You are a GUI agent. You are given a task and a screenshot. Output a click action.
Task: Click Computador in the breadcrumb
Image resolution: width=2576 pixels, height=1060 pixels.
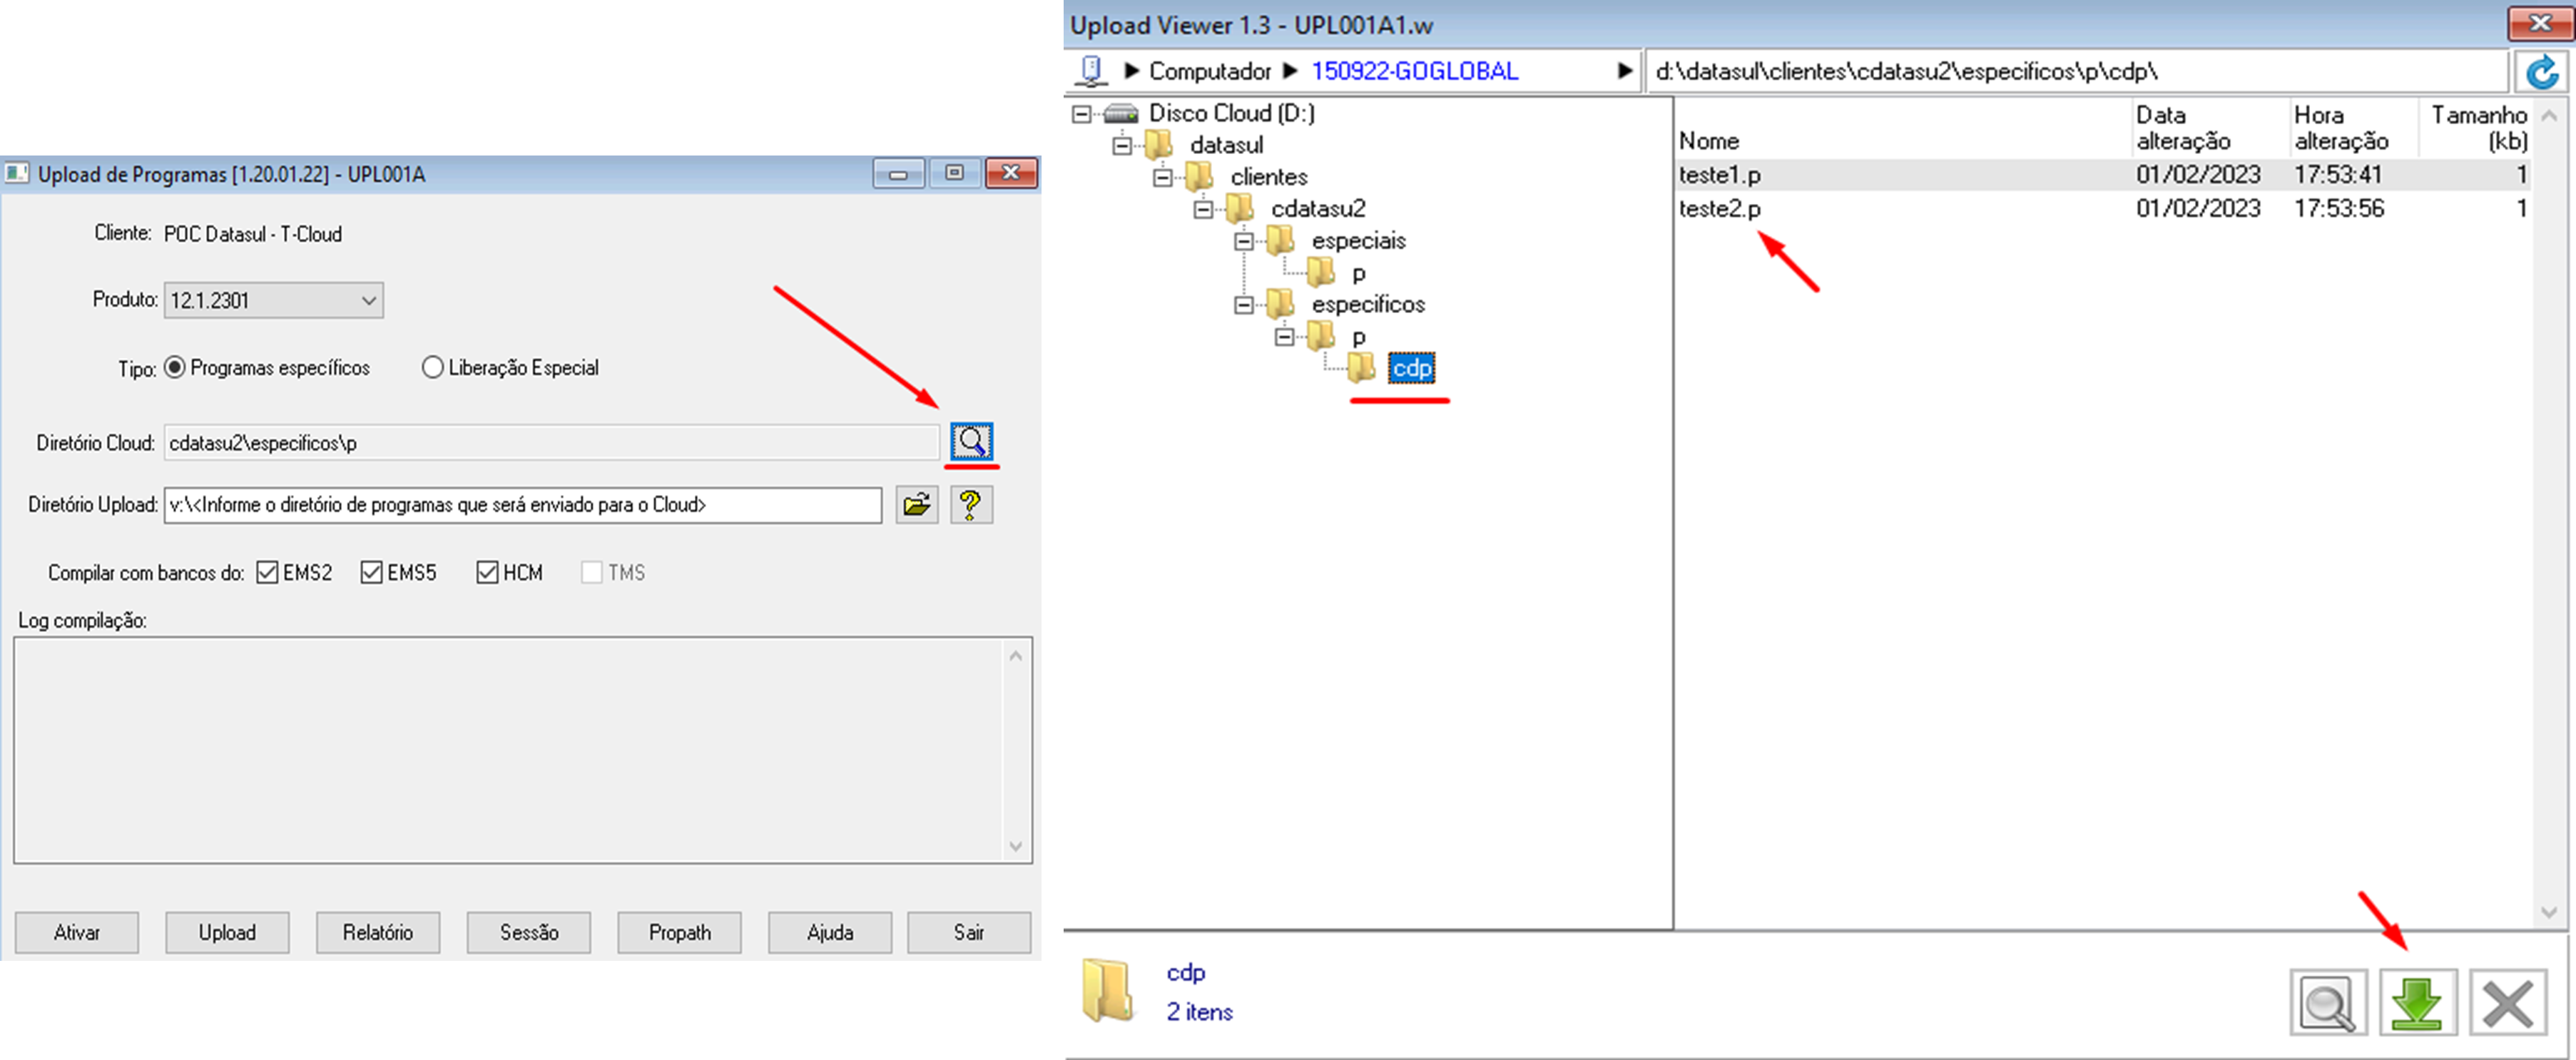point(1210,71)
